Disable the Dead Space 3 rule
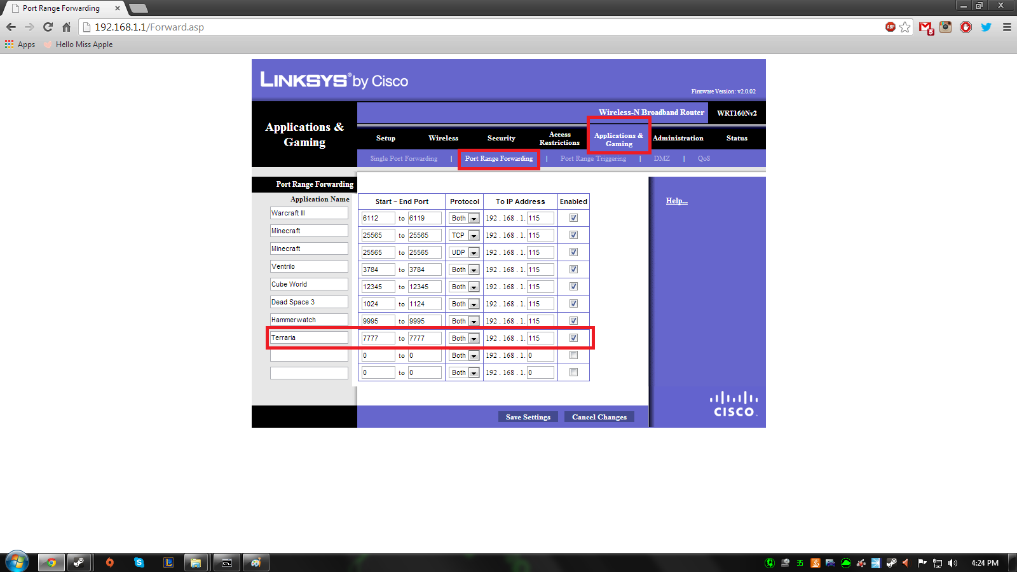Viewport: 1017px width, 572px height. [573, 304]
